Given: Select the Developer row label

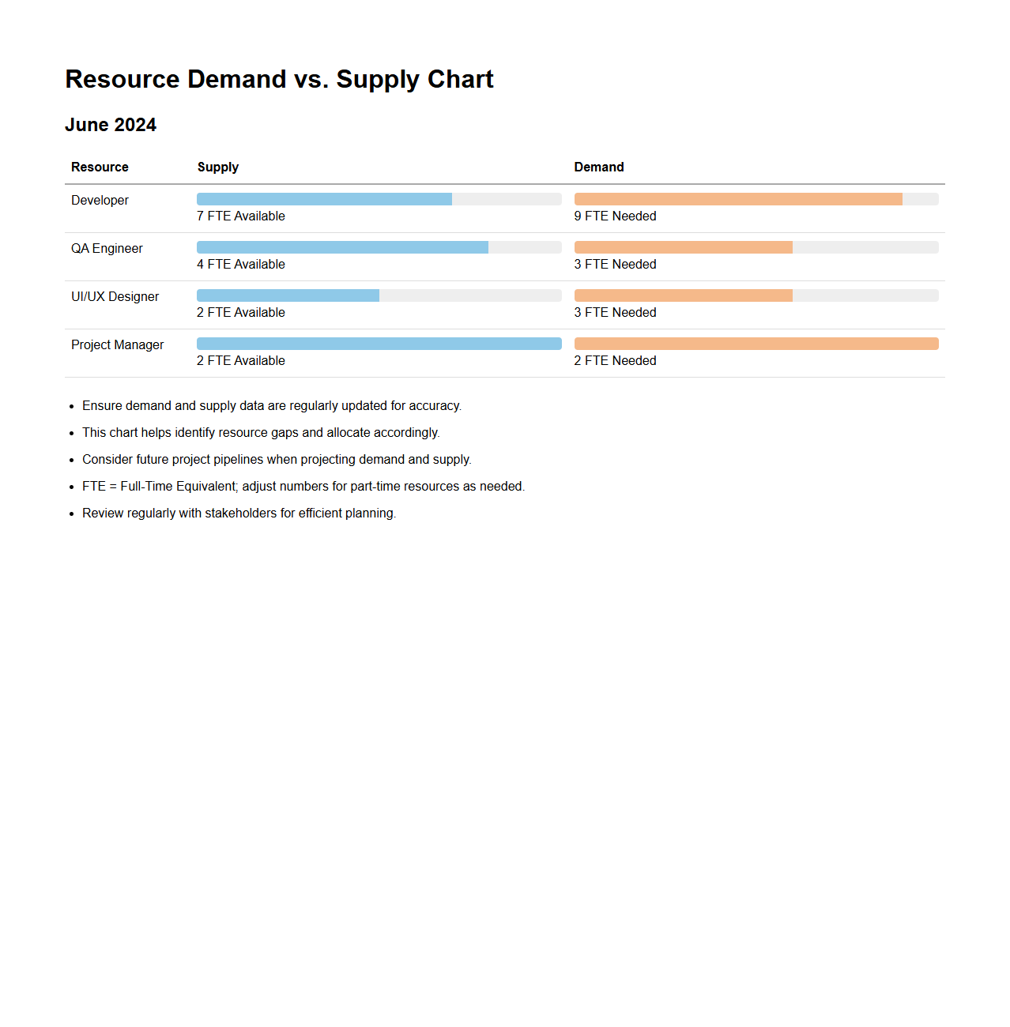Looking at the screenshot, I should pyautogui.click(x=100, y=201).
